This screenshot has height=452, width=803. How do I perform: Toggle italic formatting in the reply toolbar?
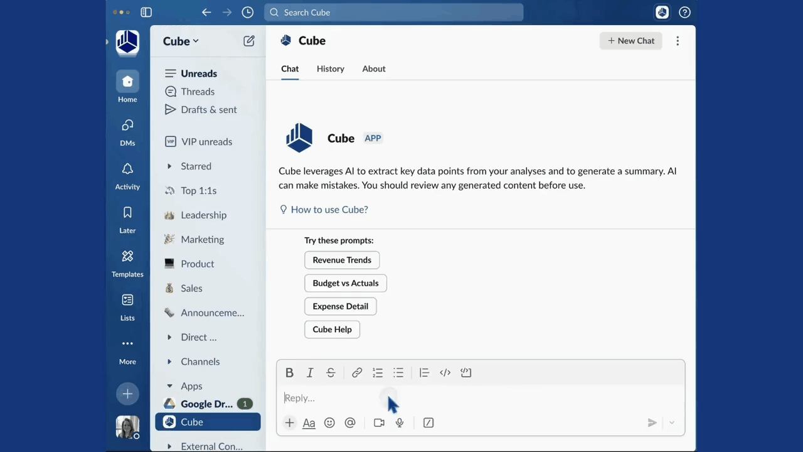(x=309, y=372)
